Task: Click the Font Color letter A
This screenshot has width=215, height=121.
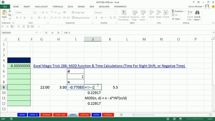Action: coord(45,17)
